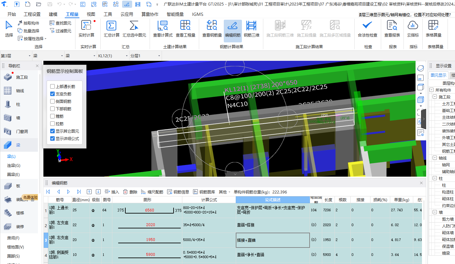Jump to first rebar row icon
This screenshot has height=264, width=455.
(48, 192)
